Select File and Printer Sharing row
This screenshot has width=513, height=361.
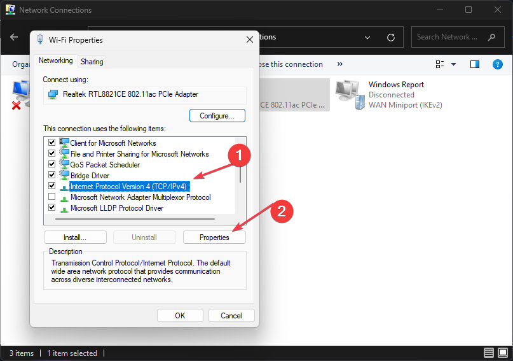tap(139, 154)
